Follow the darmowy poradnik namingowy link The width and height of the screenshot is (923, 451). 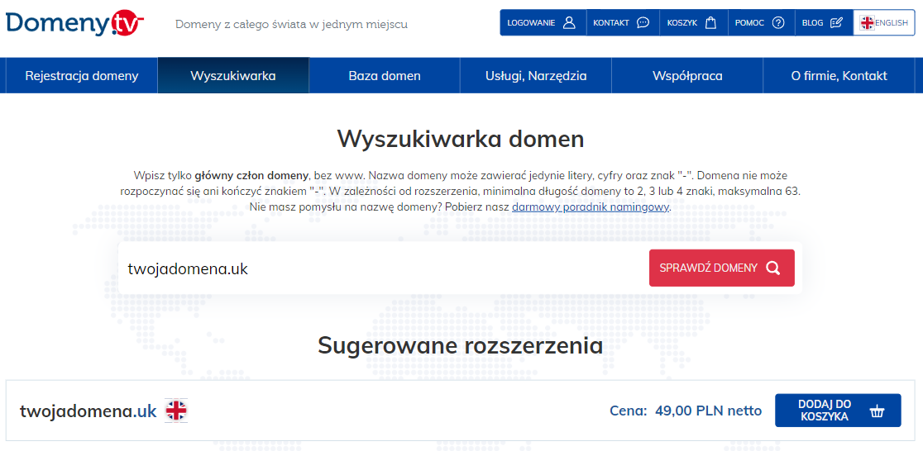click(x=591, y=207)
